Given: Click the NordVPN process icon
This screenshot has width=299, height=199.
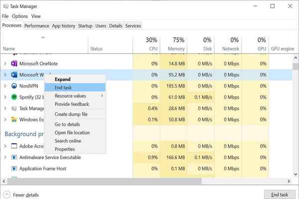Looking at the screenshot, I should pyautogui.click(x=14, y=86).
